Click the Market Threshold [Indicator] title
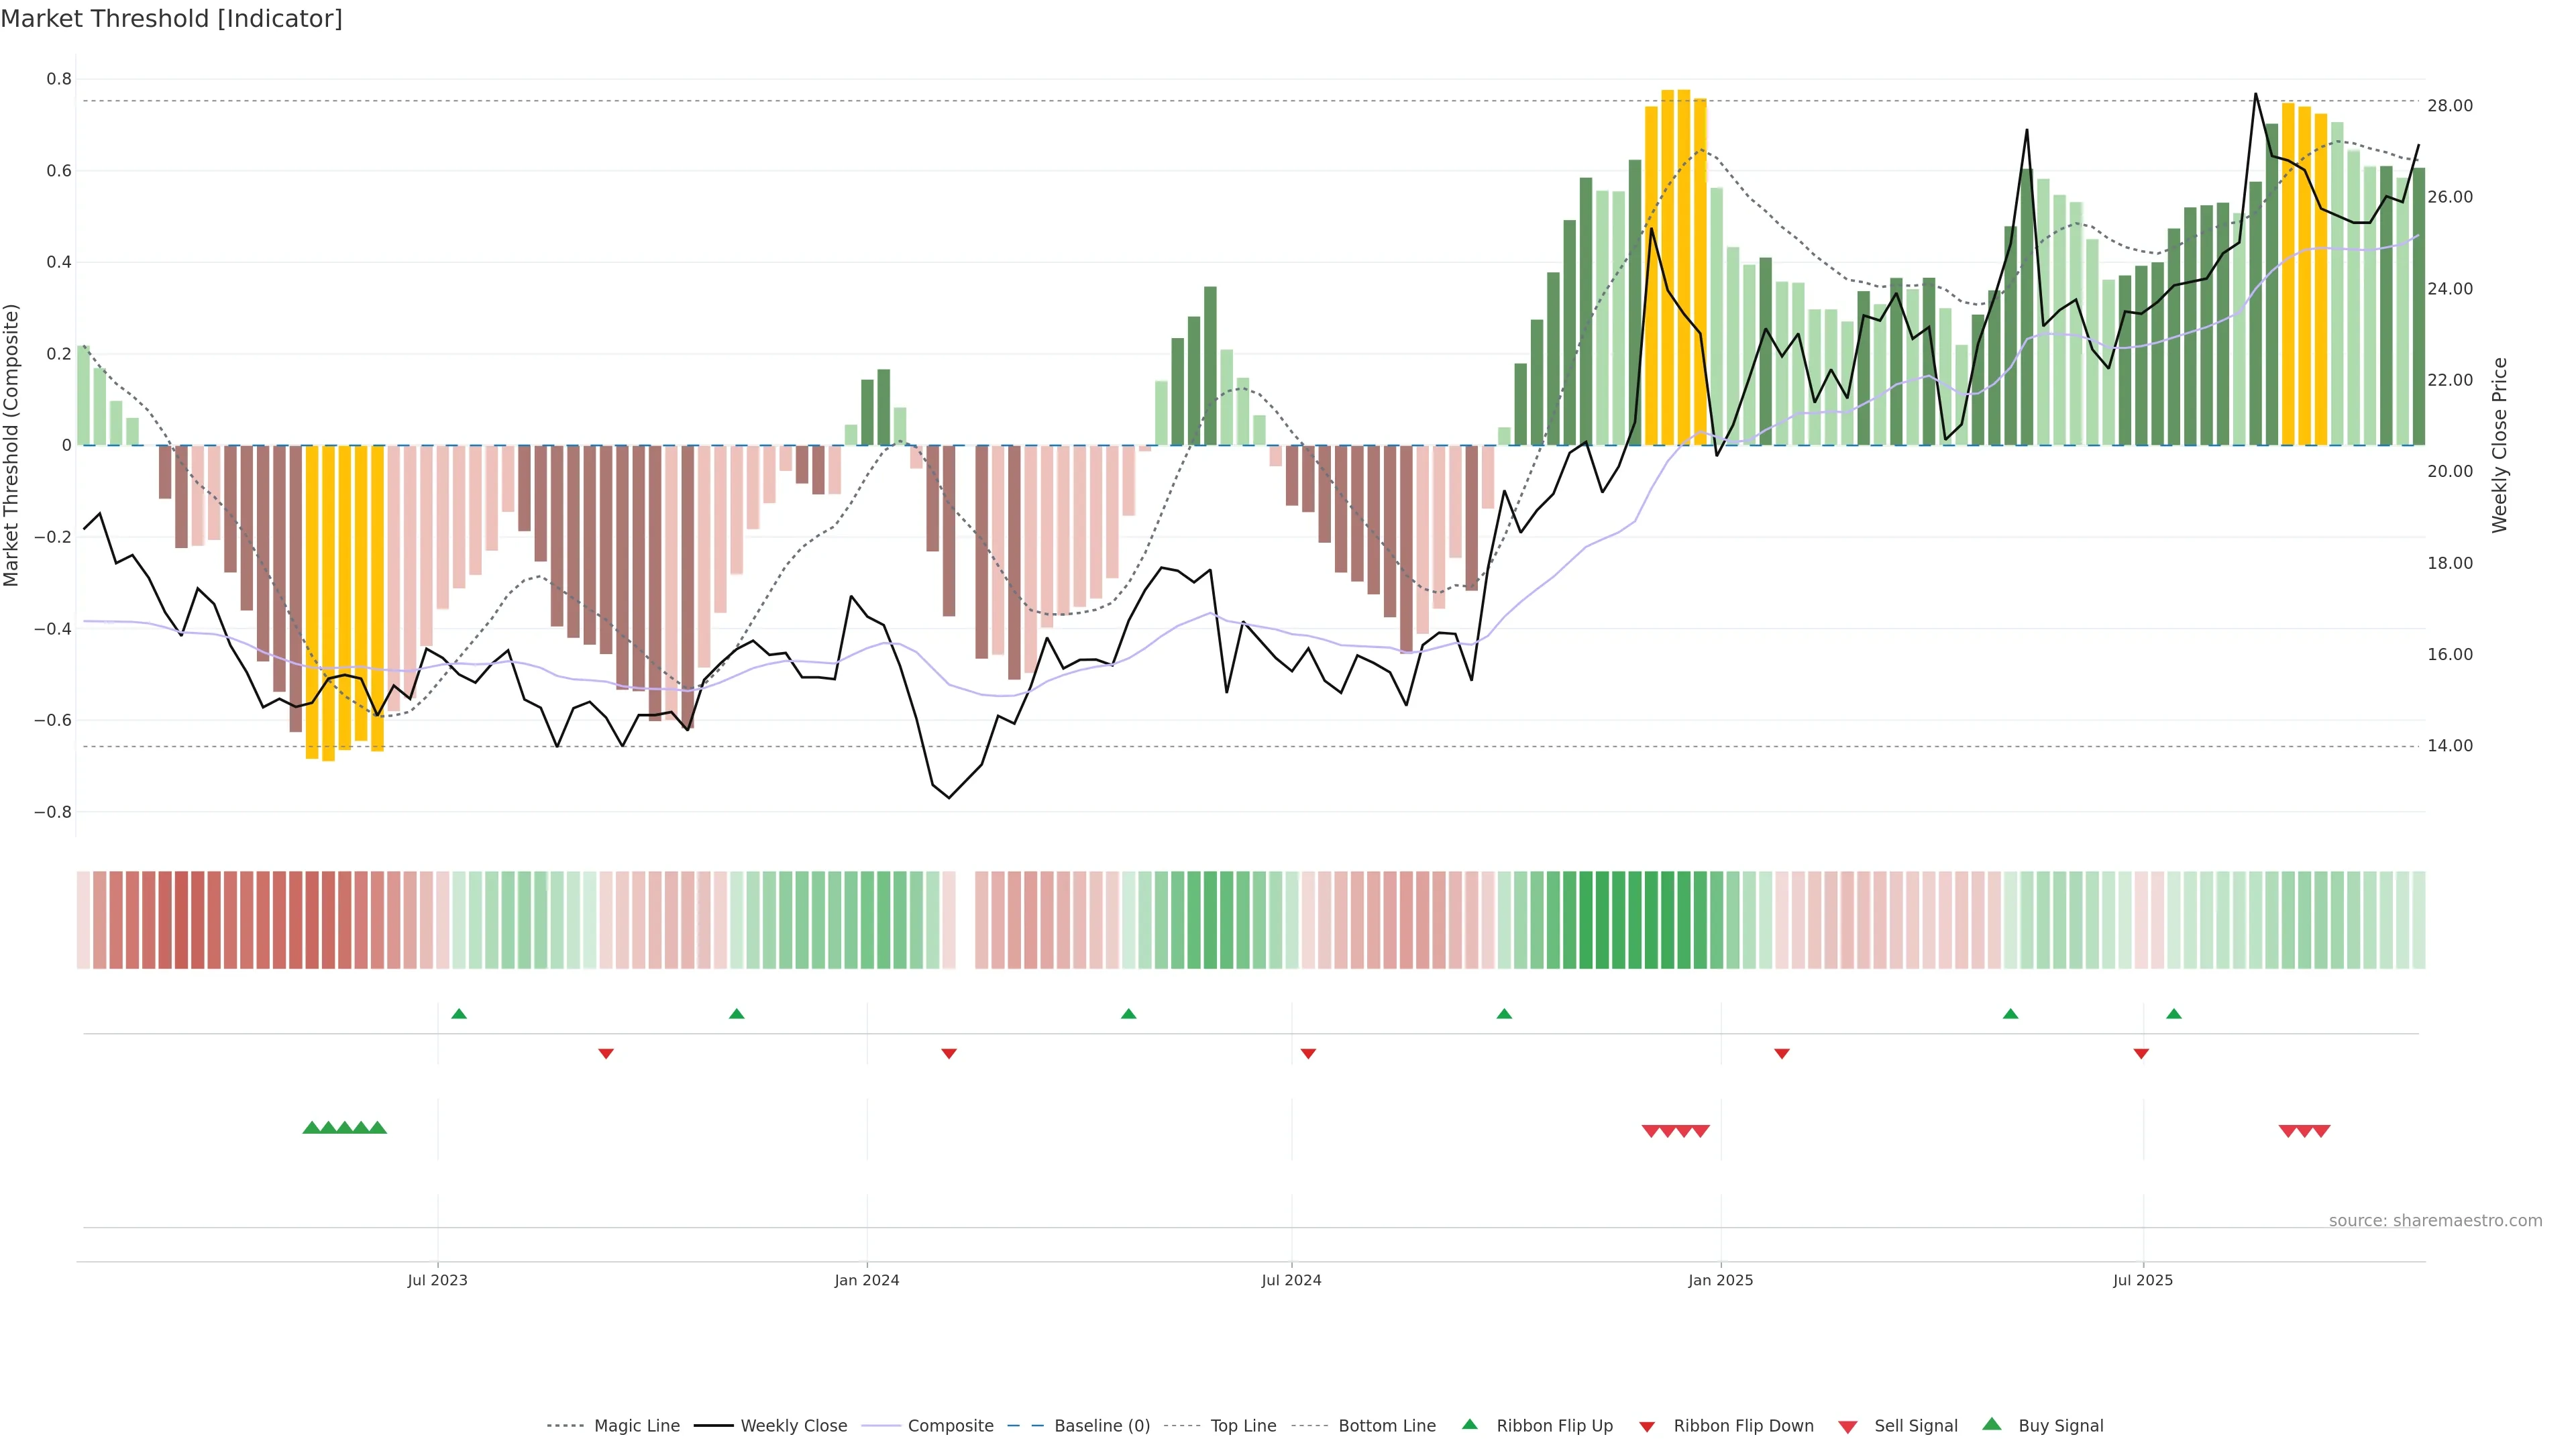This screenshot has width=2576, height=1449. coord(171,19)
